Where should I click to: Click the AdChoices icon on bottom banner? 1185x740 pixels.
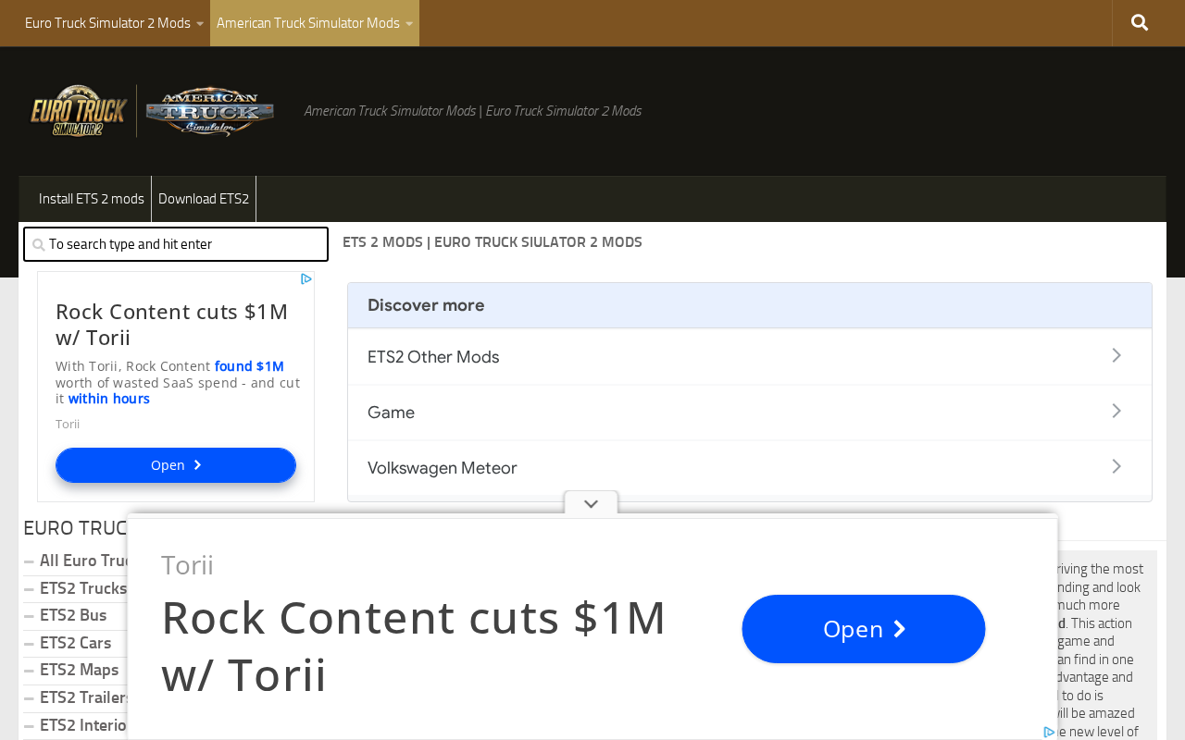click(x=1049, y=733)
